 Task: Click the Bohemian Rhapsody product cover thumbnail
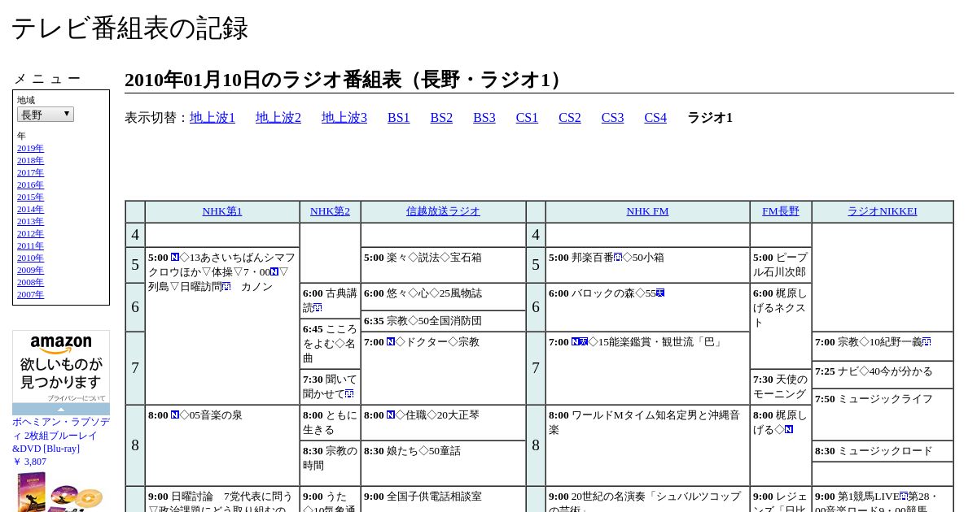[x=61, y=492]
